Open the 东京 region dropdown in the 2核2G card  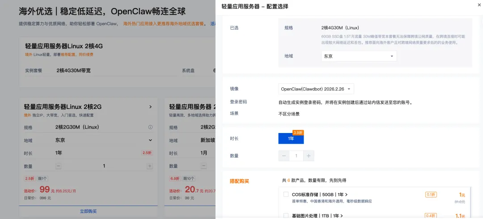click(104, 140)
